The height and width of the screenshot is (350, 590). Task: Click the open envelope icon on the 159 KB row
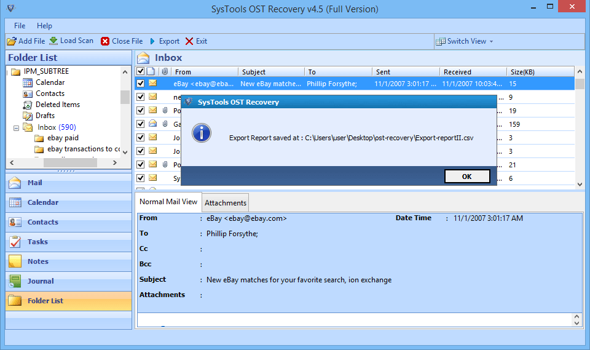[153, 124]
